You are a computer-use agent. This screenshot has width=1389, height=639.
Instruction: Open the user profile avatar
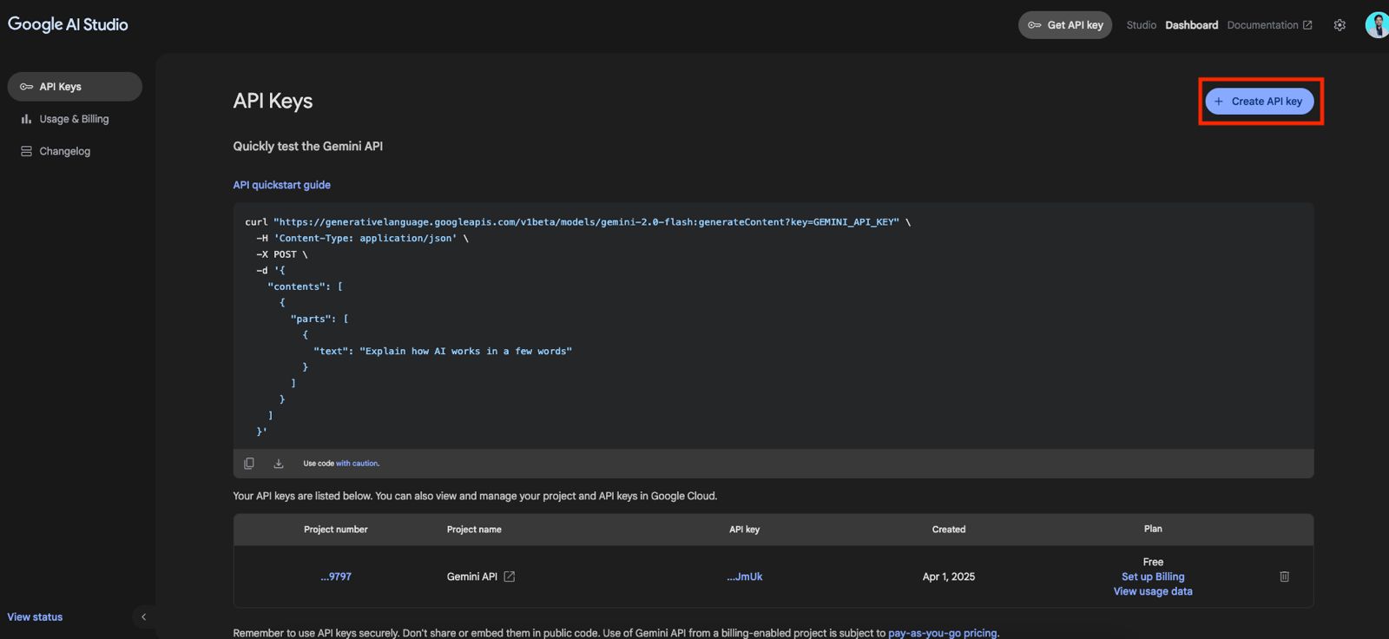click(x=1378, y=25)
